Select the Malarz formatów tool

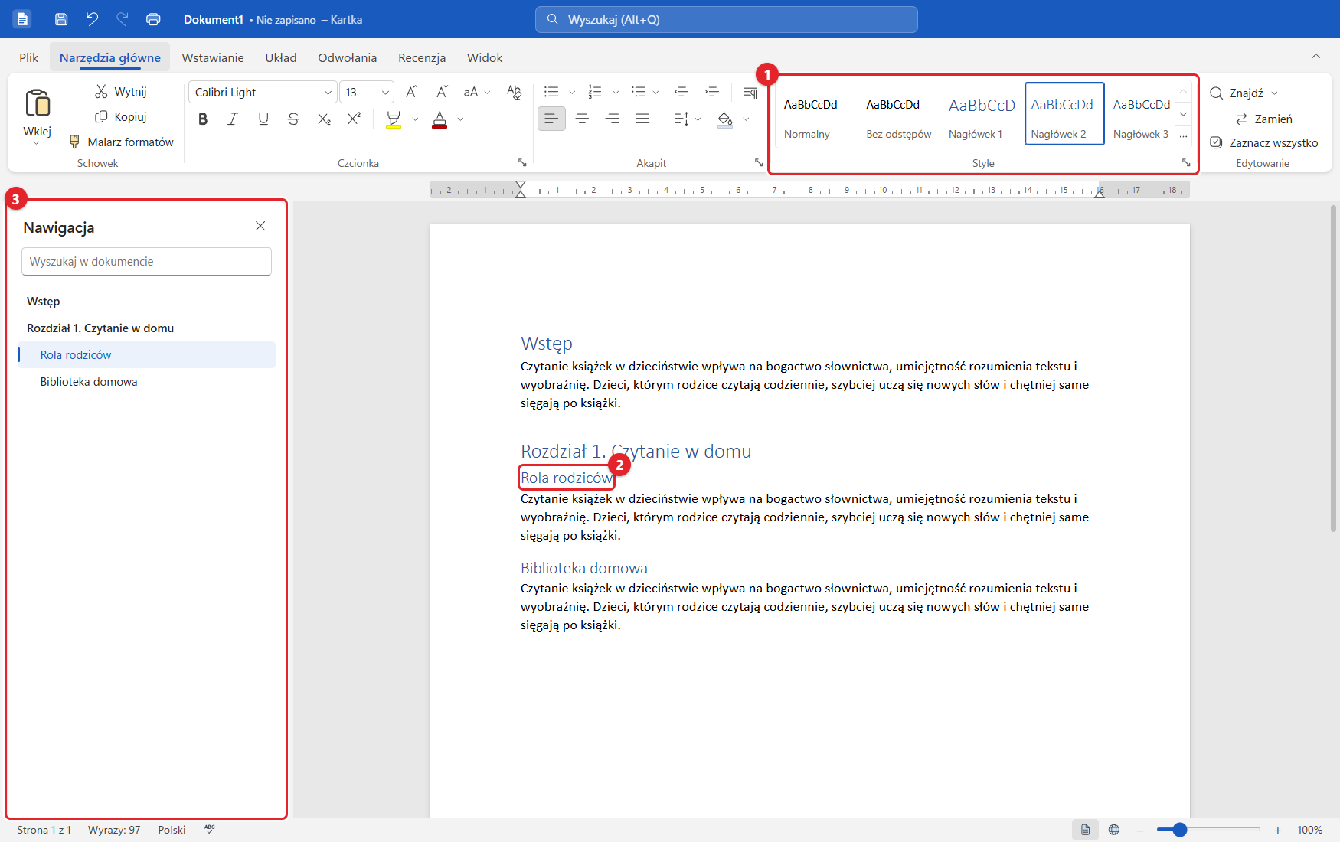[121, 142]
